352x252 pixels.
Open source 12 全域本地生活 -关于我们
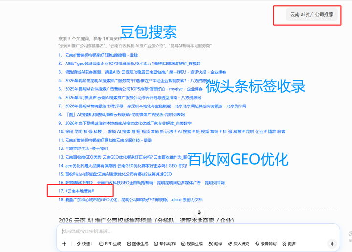point(87,148)
